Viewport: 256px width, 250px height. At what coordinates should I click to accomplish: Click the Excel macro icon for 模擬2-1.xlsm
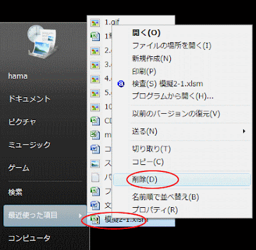(95, 219)
